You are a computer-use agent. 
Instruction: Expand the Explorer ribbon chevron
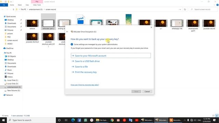pyautogui.click(x=215, y=5)
